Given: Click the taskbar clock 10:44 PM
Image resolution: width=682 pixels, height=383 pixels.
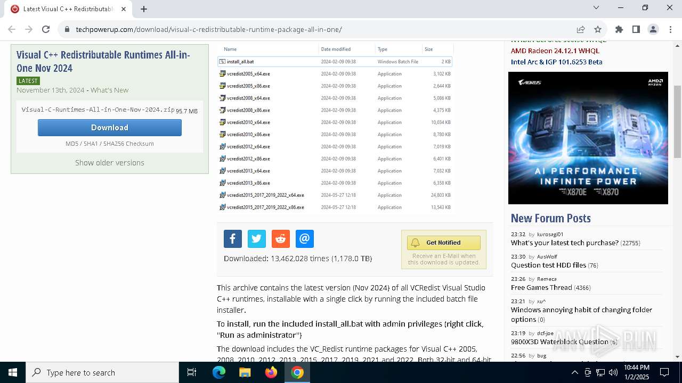Looking at the screenshot, I should tap(637, 372).
